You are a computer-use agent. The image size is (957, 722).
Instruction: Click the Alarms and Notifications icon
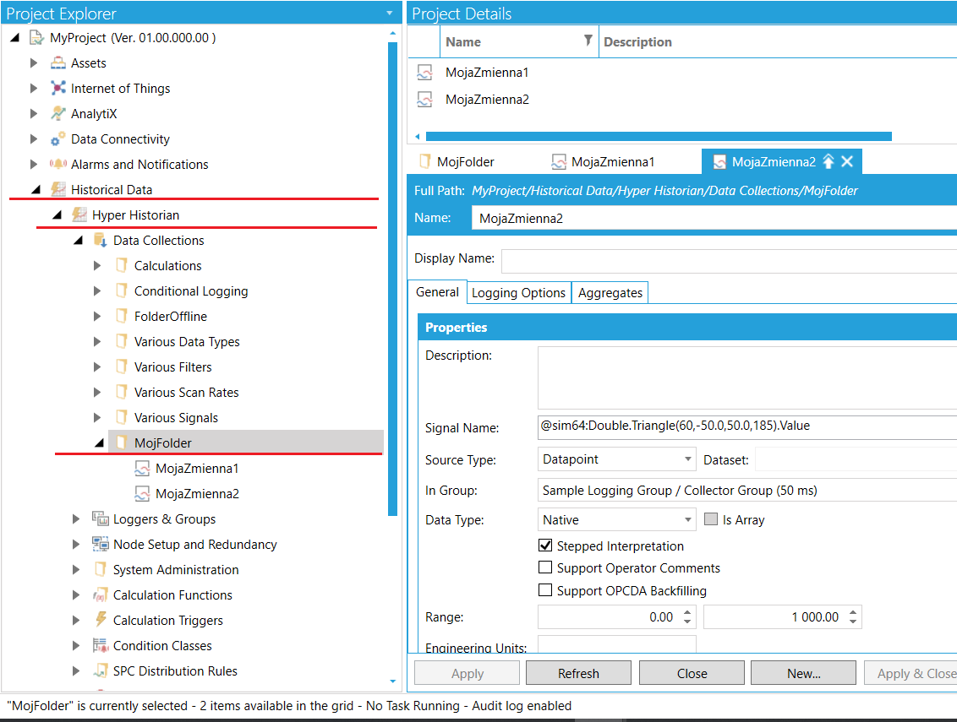click(57, 165)
